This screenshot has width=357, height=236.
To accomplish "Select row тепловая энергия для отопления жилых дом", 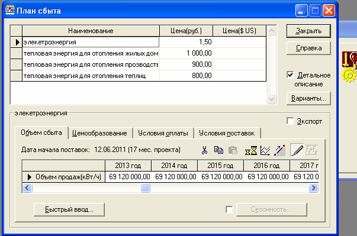I will pos(91,53).
